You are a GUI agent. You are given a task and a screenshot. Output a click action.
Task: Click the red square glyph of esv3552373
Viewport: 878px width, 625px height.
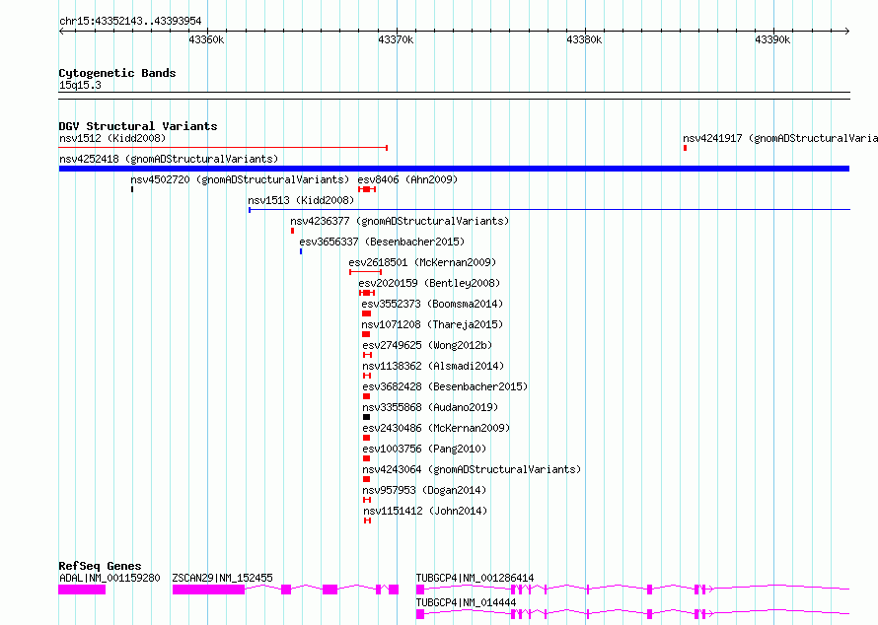tap(366, 313)
